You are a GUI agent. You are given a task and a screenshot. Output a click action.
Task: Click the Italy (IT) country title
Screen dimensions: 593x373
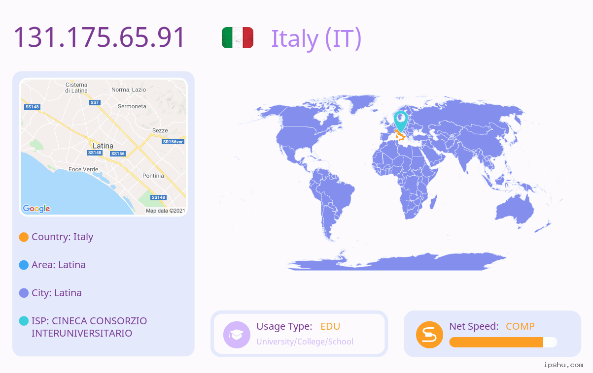click(316, 38)
